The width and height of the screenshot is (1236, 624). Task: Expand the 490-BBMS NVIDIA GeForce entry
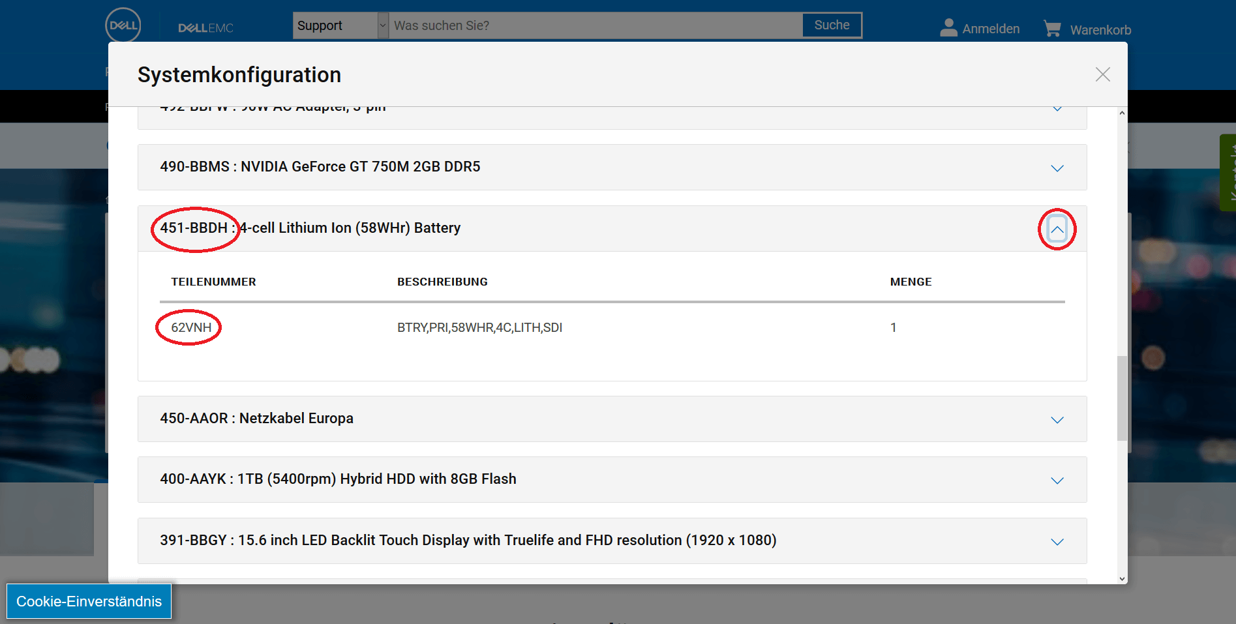pyautogui.click(x=1057, y=168)
